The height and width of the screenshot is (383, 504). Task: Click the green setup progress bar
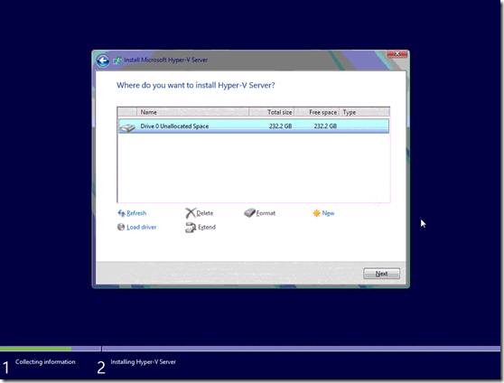(36, 349)
